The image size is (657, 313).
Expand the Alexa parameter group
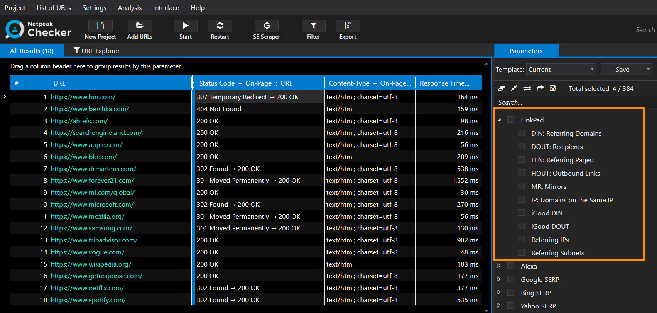499,266
